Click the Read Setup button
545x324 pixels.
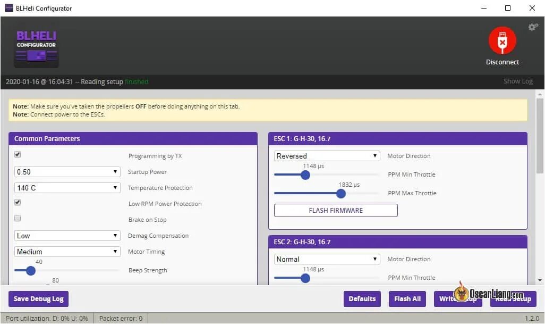click(513, 299)
